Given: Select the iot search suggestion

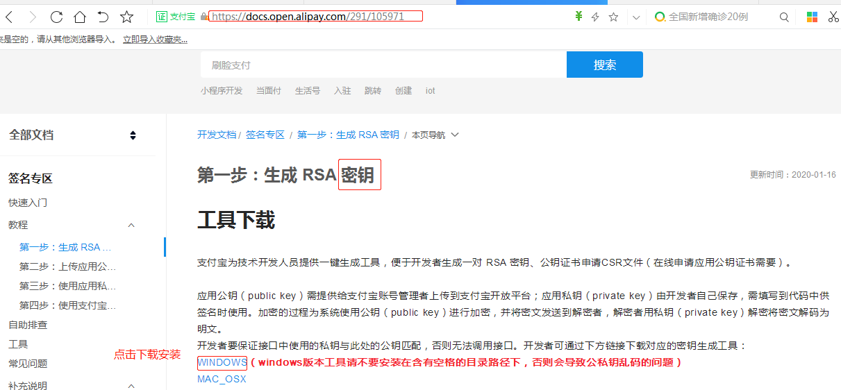Looking at the screenshot, I should click(431, 91).
